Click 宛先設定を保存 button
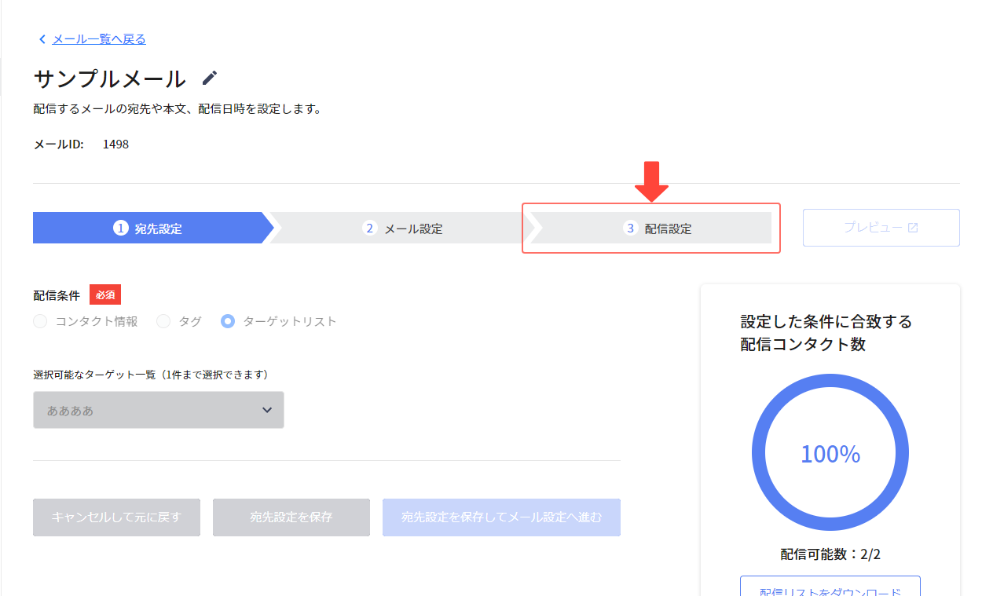 (x=291, y=517)
